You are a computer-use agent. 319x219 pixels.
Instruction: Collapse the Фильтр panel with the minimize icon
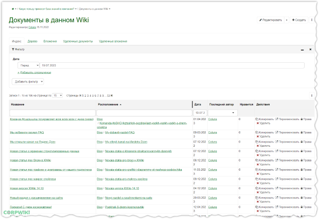coord(303,49)
